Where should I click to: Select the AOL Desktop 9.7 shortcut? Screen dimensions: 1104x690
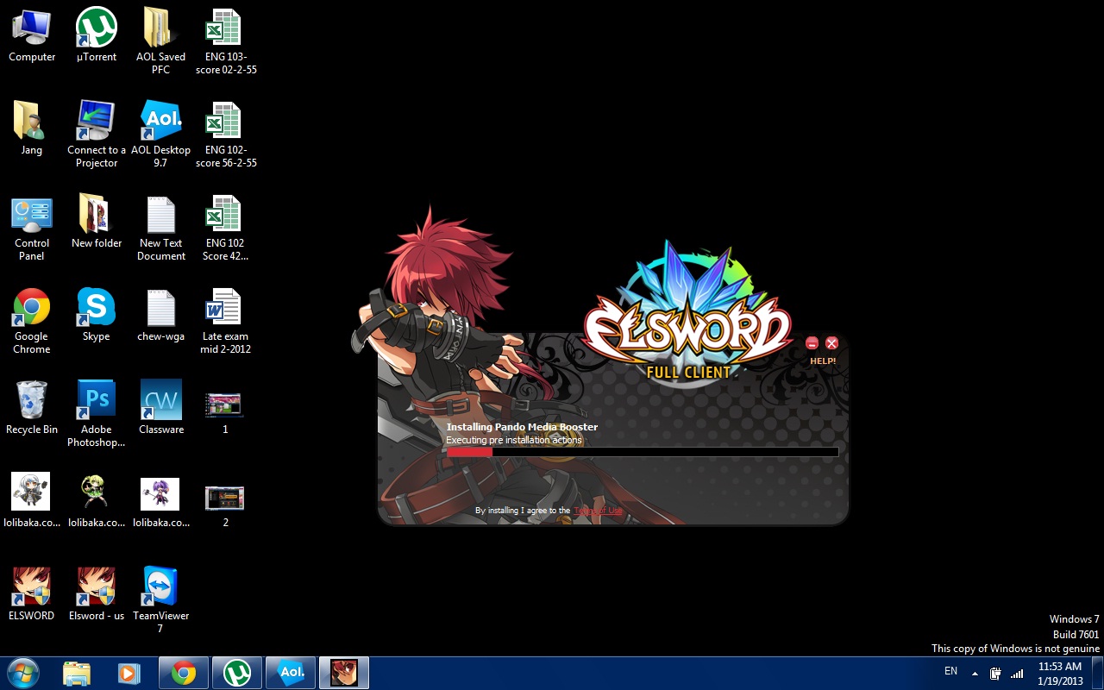coord(160,135)
